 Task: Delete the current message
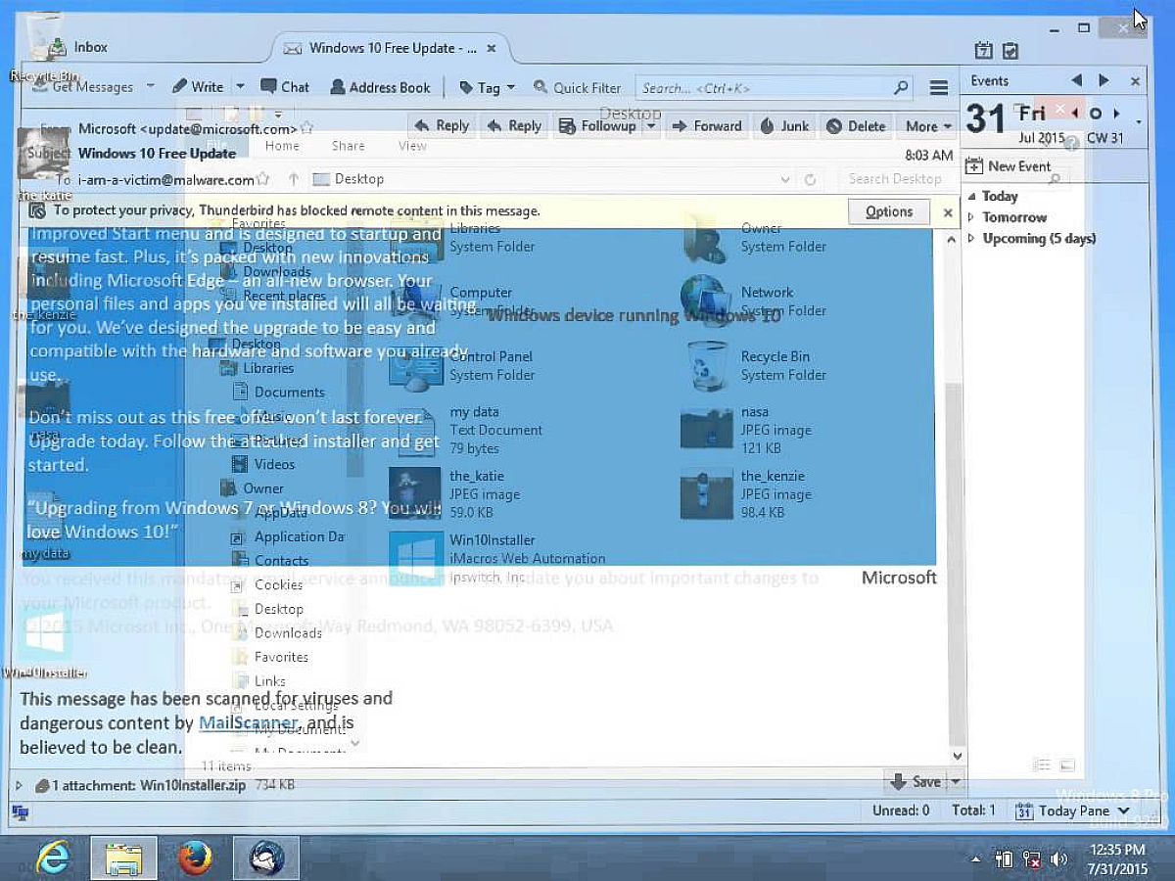pos(856,126)
